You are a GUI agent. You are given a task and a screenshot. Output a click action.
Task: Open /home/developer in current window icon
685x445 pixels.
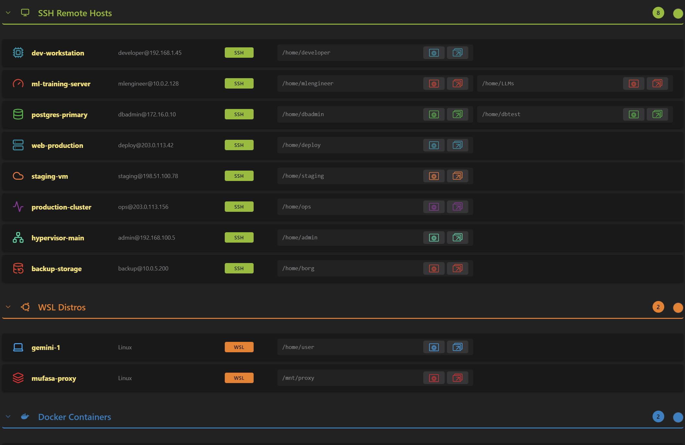[434, 53]
